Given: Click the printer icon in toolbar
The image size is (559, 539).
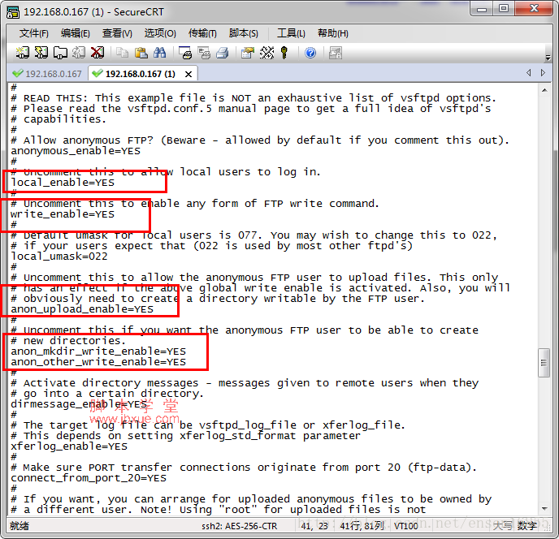Looking at the screenshot, I should pos(223,53).
